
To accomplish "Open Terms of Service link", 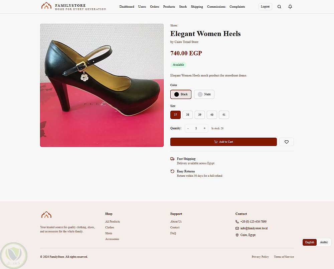I will click(284, 257).
